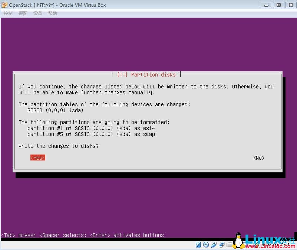
Task: Select the hard disk activity icon
Action: coord(199,245)
